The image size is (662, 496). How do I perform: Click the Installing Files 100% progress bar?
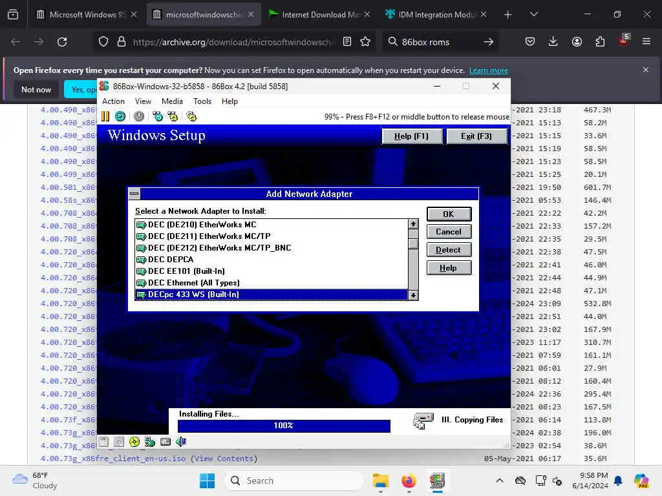coord(284,426)
